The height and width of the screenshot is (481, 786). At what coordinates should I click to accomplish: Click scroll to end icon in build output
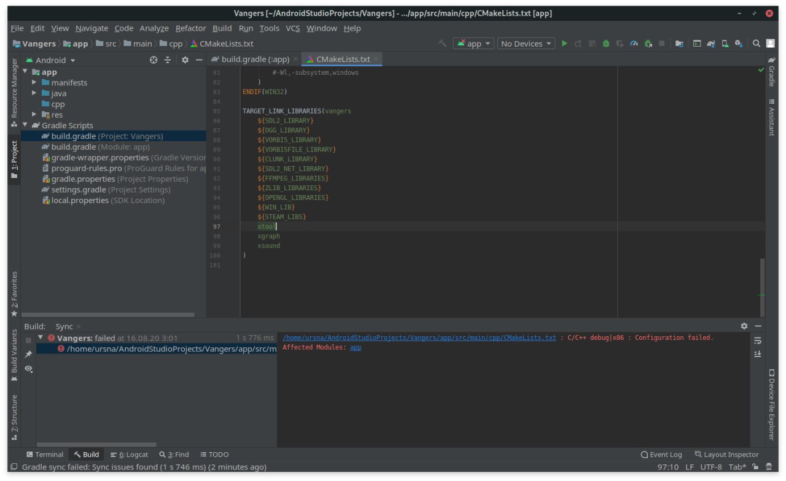(x=758, y=354)
